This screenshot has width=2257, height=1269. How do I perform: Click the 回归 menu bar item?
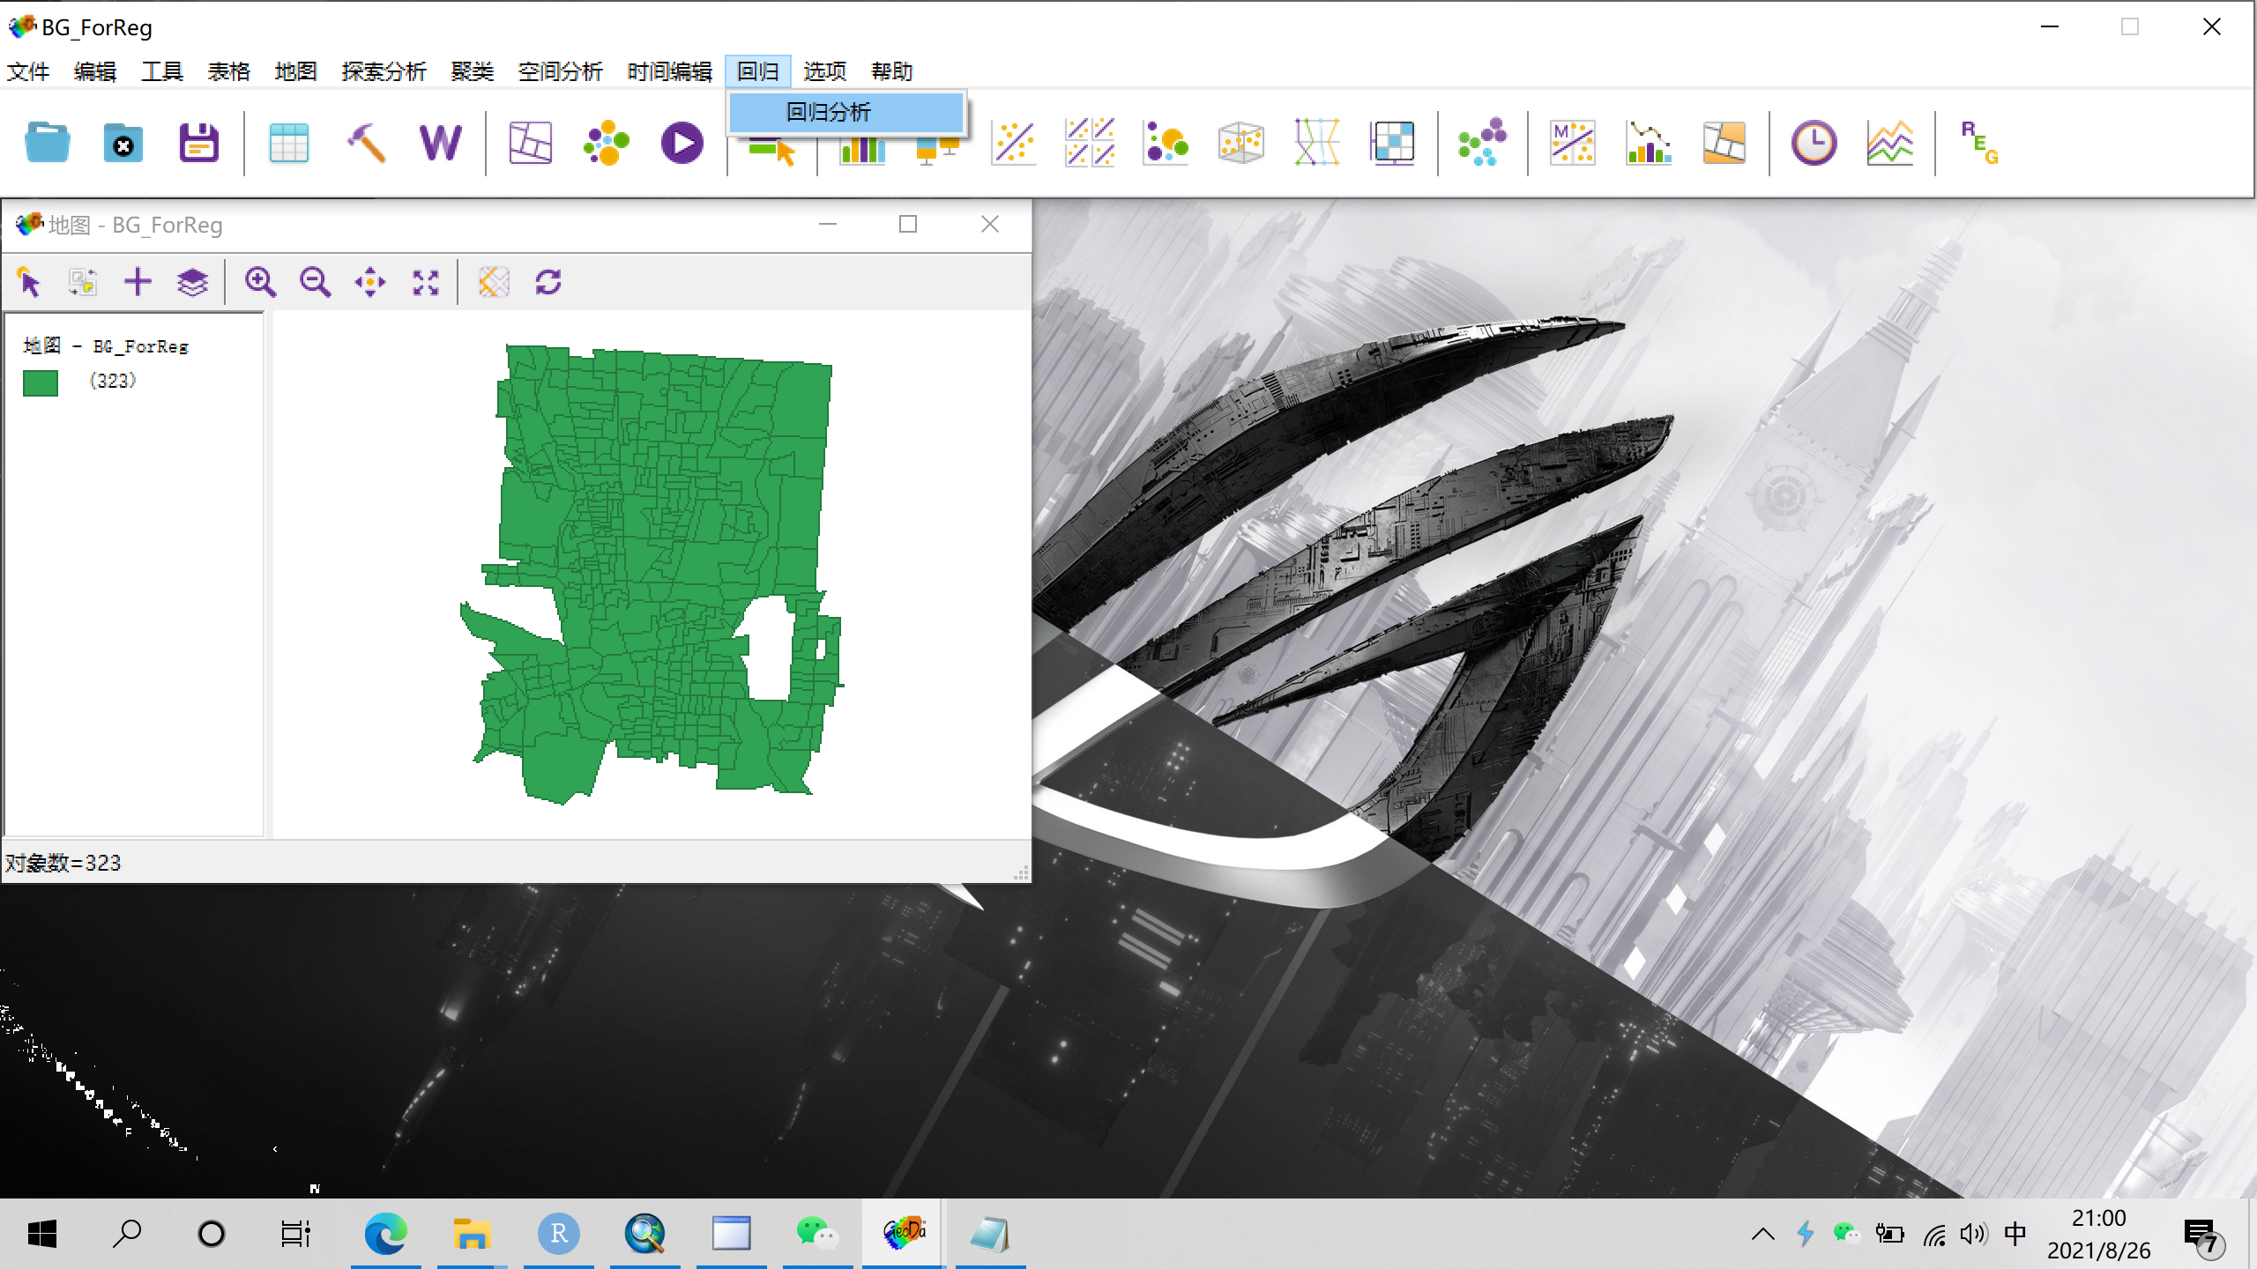click(x=758, y=71)
